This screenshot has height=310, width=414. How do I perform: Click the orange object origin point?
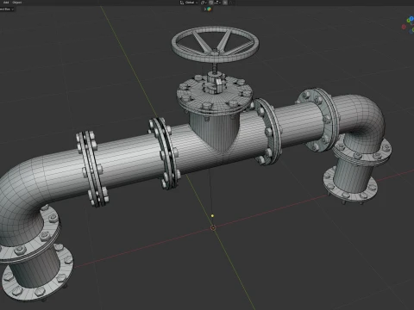(213, 228)
